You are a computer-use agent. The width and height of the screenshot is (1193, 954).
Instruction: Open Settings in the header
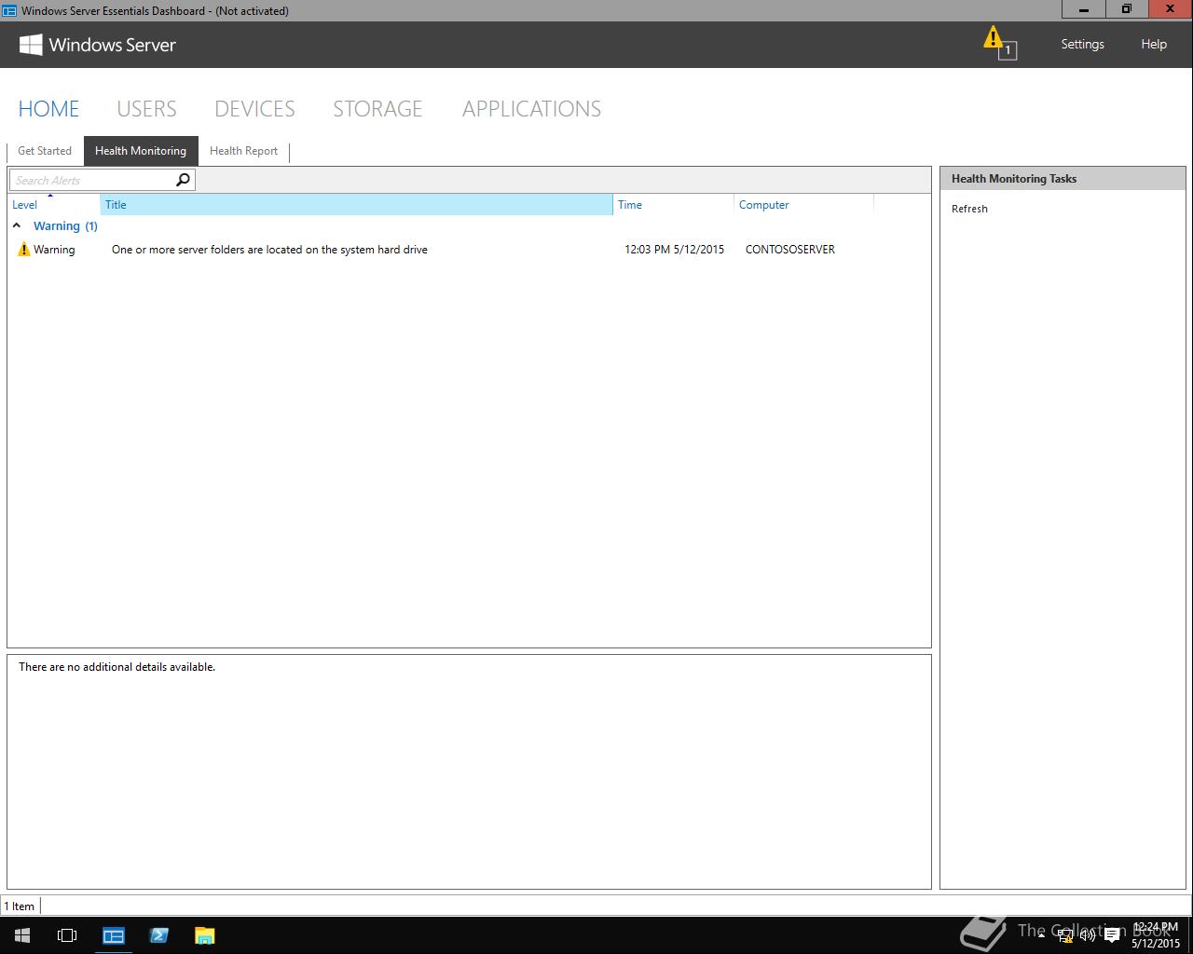point(1082,44)
